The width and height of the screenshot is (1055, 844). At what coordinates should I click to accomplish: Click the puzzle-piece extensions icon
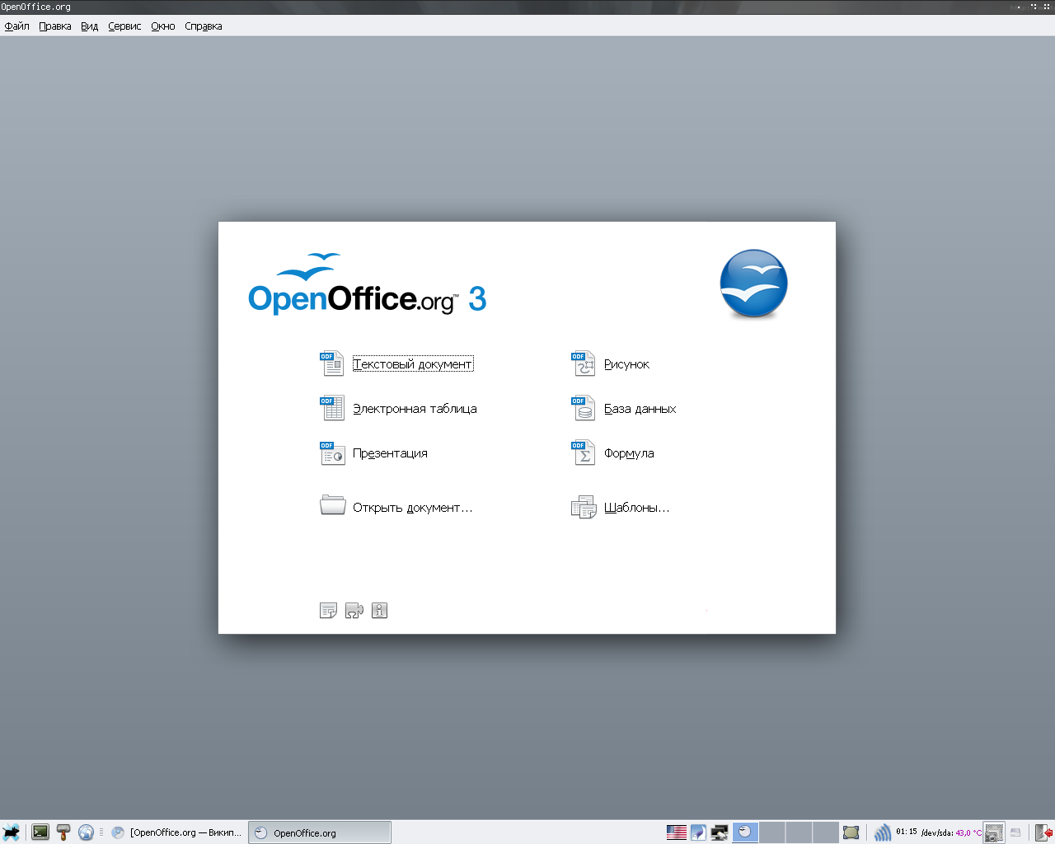354,611
